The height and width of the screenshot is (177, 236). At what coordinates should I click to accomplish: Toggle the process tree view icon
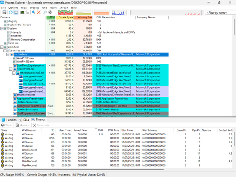[27, 12]
